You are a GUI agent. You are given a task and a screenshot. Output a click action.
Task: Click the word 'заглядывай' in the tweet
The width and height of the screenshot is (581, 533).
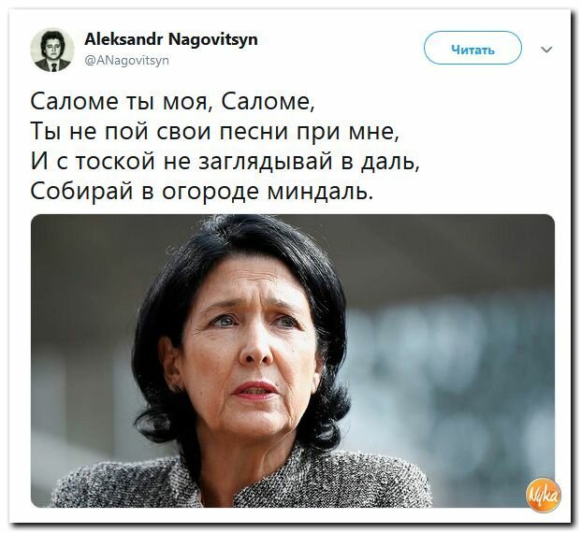pos(266,163)
